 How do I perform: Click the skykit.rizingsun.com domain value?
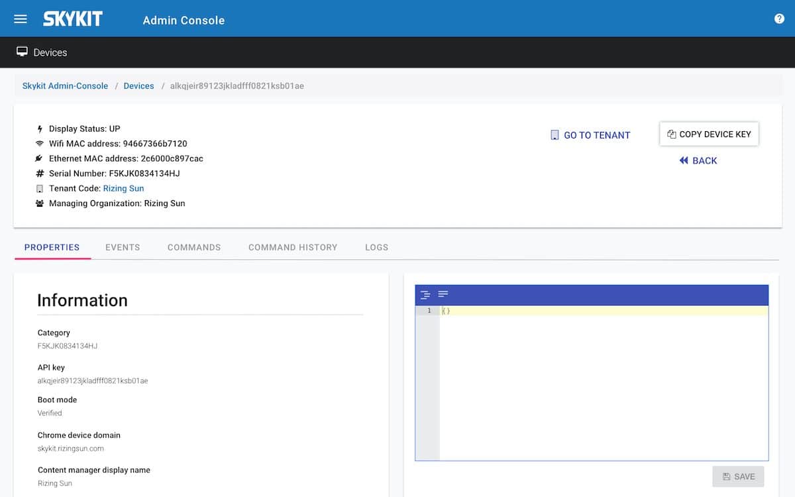(x=71, y=449)
